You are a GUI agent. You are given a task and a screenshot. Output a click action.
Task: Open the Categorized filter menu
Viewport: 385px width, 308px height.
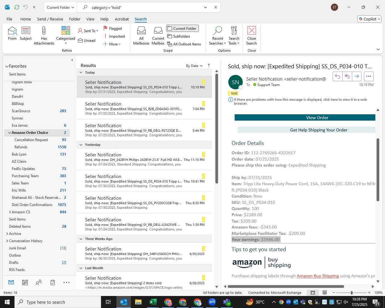point(66,35)
